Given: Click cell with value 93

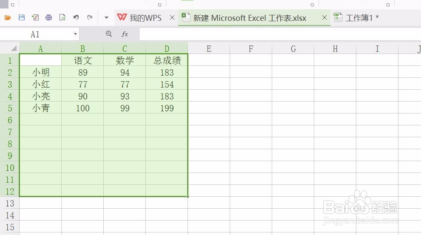Looking at the screenshot, I should [125, 96].
